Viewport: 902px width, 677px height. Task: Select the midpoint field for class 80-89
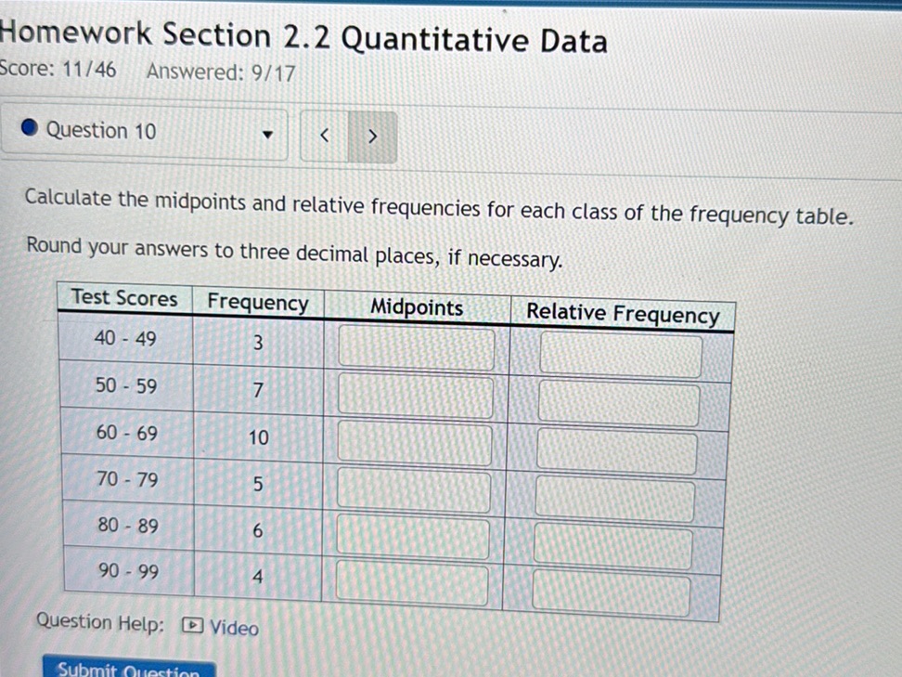click(413, 539)
